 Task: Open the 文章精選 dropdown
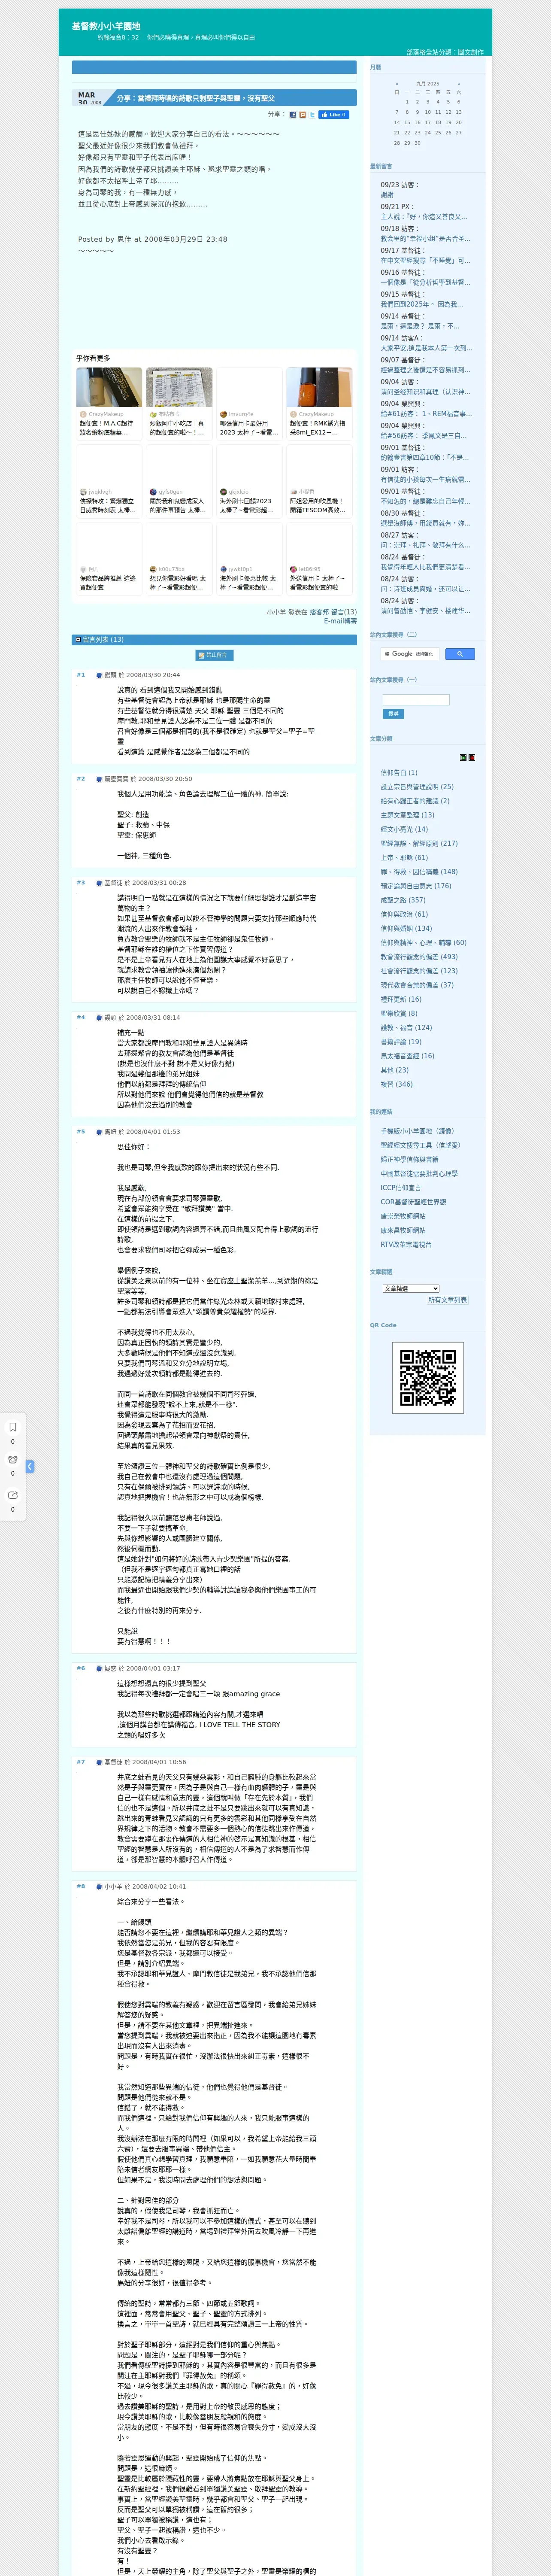[x=411, y=1288]
